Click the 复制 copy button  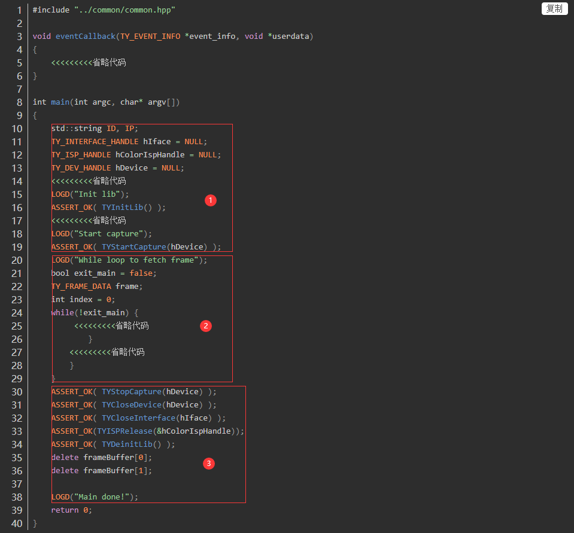click(554, 9)
